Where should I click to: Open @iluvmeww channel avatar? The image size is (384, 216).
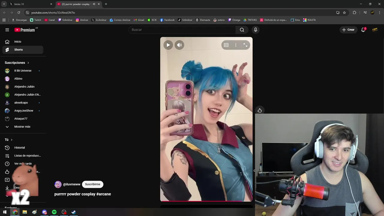[58, 184]
